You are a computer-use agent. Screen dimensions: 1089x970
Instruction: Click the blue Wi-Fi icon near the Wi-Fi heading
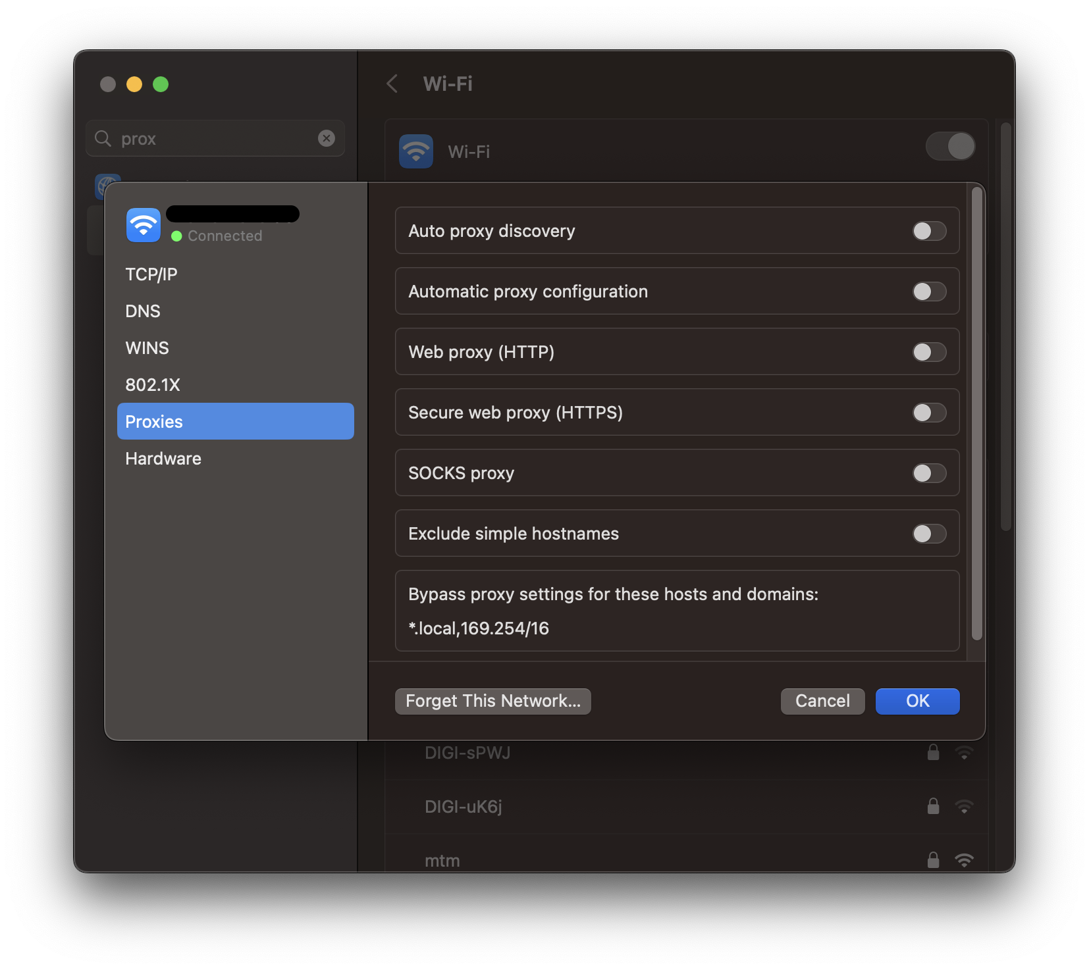415,151
